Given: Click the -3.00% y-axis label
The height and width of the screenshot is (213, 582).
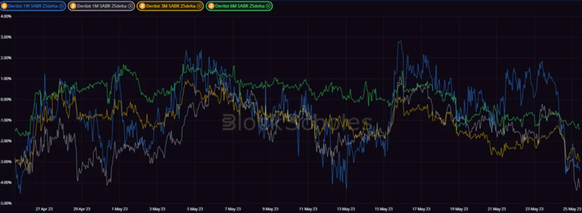Looking at the screenshot, I should pyautogui.click(x=6, y=162).
